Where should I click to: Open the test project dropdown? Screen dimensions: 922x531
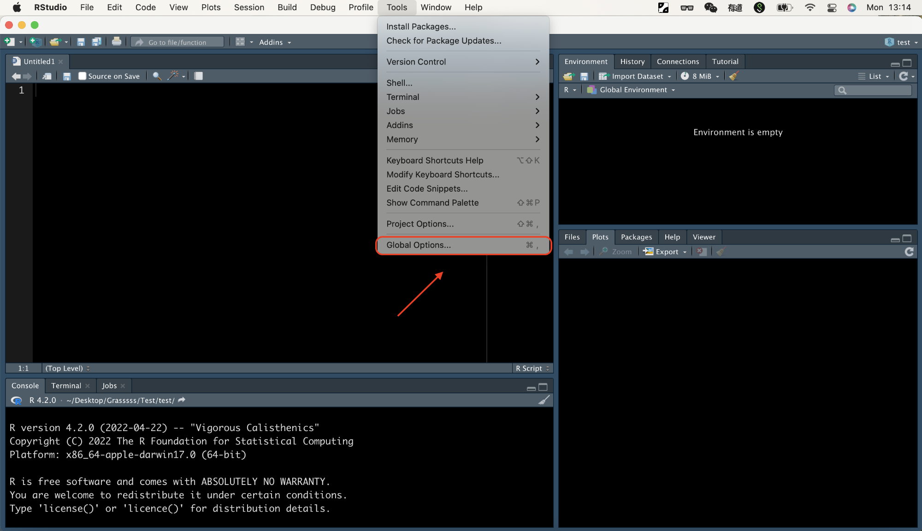[x=901, y=42]
